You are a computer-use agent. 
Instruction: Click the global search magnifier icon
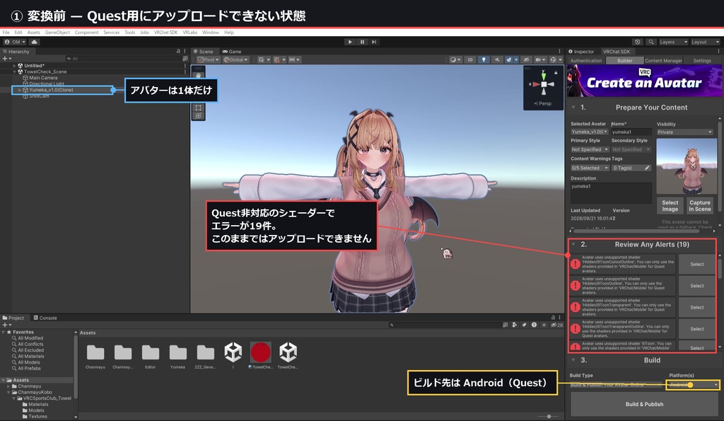651,42
